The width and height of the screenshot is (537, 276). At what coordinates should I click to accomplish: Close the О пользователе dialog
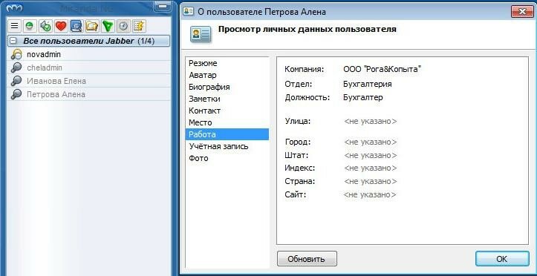[522, 11]
